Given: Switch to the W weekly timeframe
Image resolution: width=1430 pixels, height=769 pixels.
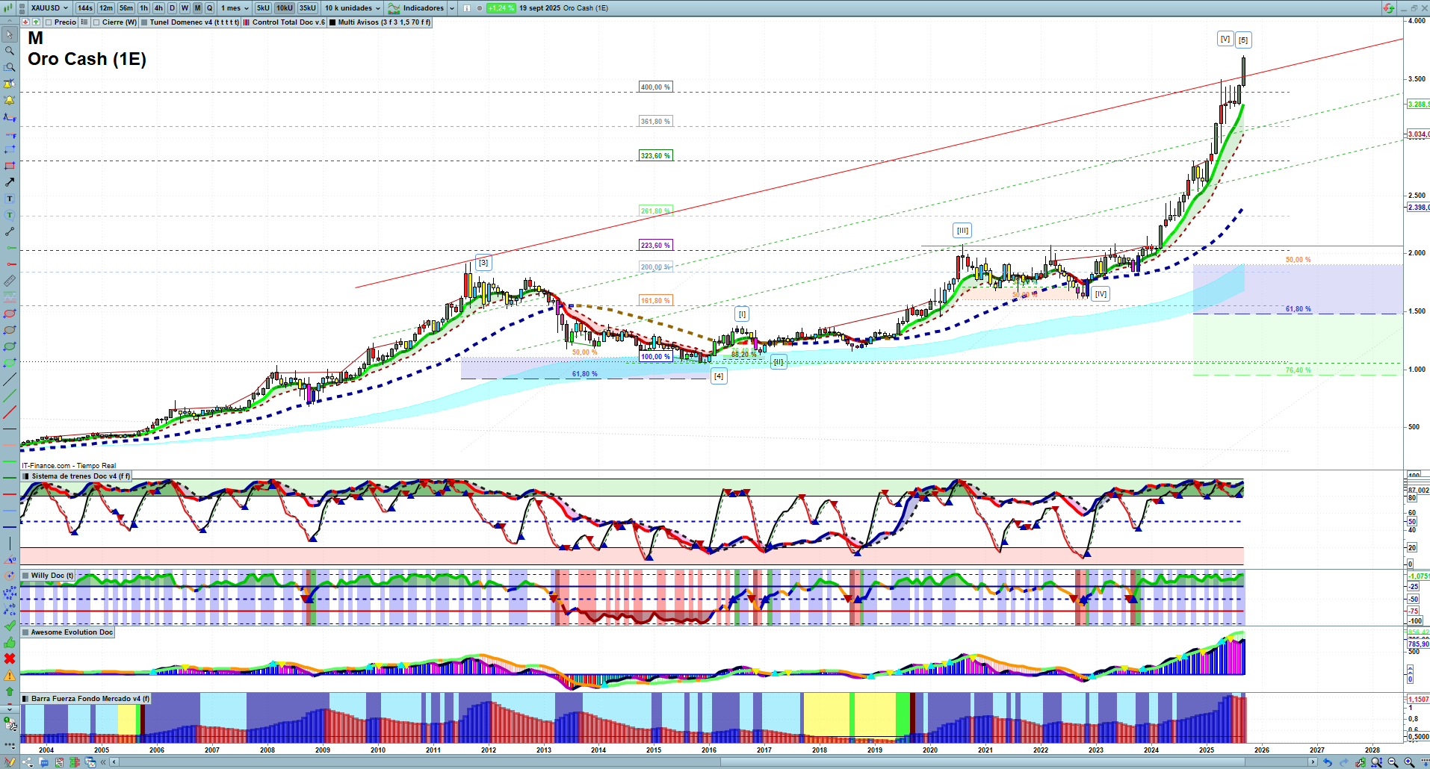Looking at the screenshot, I should [x=185, y=8].
